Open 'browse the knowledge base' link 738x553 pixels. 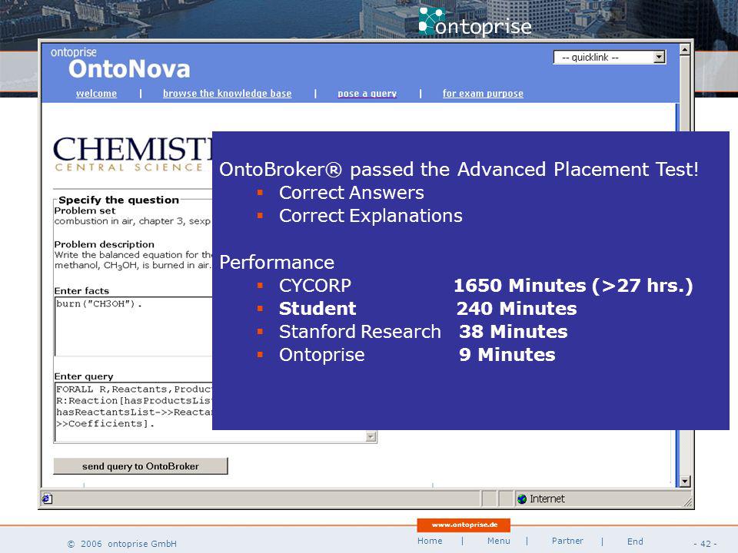click(228, 94)
